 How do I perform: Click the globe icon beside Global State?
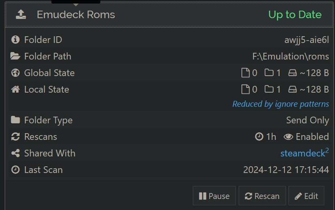tap(15, 73)
